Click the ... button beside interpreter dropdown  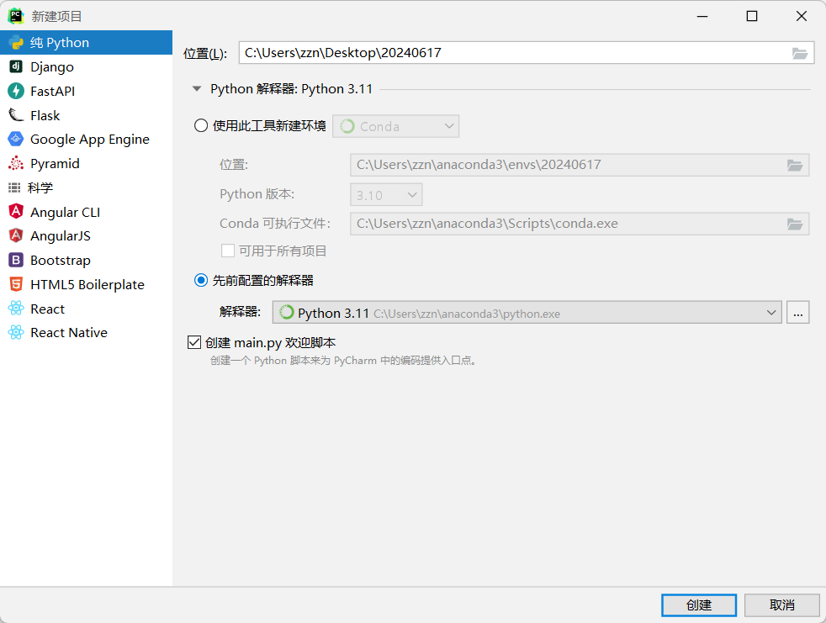[797, 313]
